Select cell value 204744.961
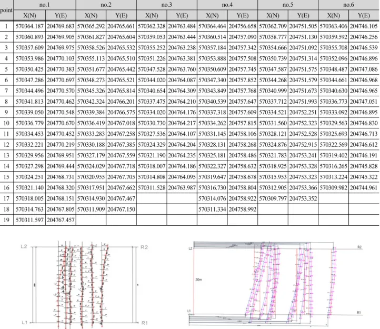 (x=364, y=188)
